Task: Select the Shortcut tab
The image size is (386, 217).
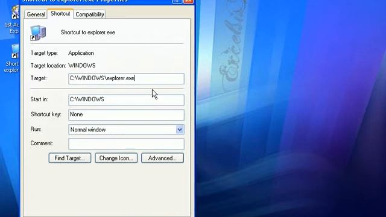Action: pos(60,13)
